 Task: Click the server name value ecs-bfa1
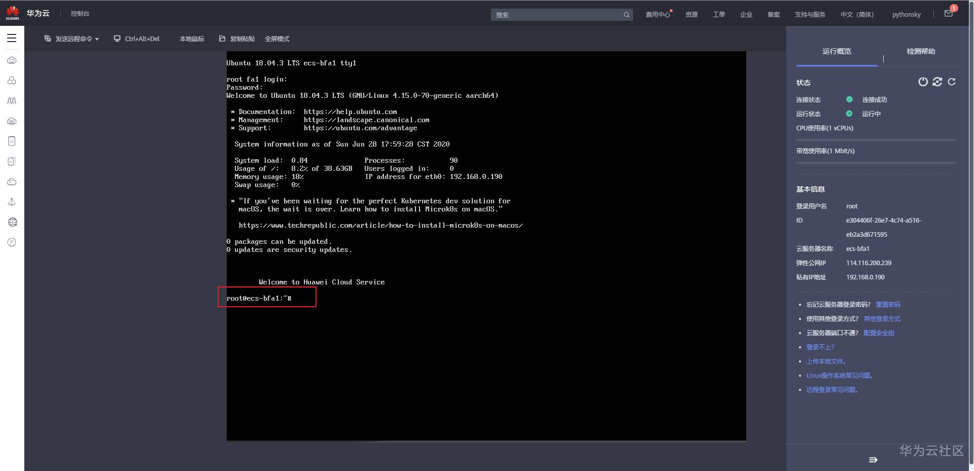(x=857, y=249)
